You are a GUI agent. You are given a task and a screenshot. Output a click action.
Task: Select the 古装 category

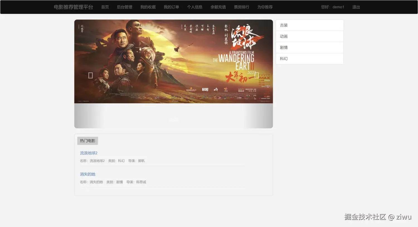[x=310, y=25]
